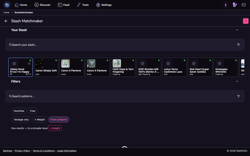Select the Red Heart Super Saver card
250x156 pixels.
point(200,67)
